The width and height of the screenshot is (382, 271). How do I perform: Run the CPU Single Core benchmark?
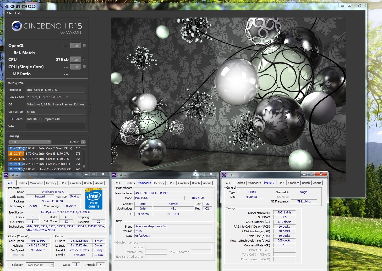point(75,67)
